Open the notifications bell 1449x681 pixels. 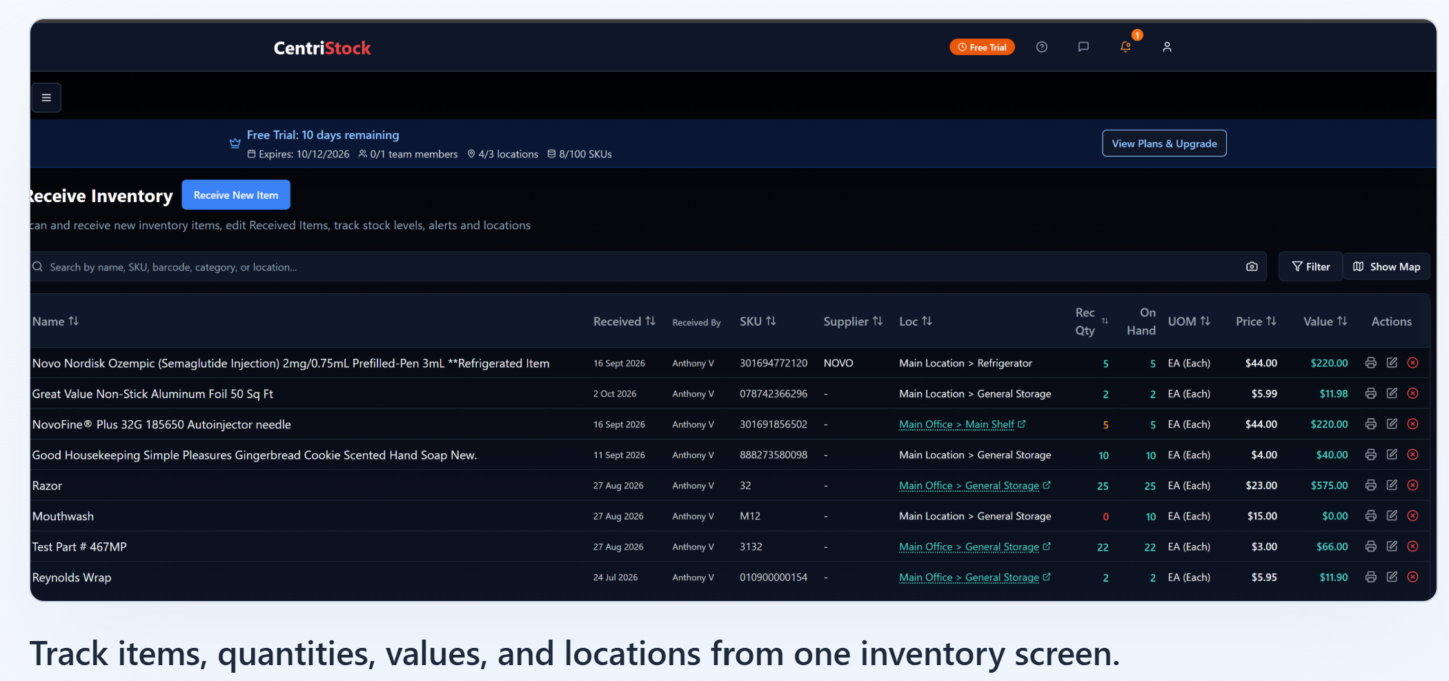(x=1125, y=47)
